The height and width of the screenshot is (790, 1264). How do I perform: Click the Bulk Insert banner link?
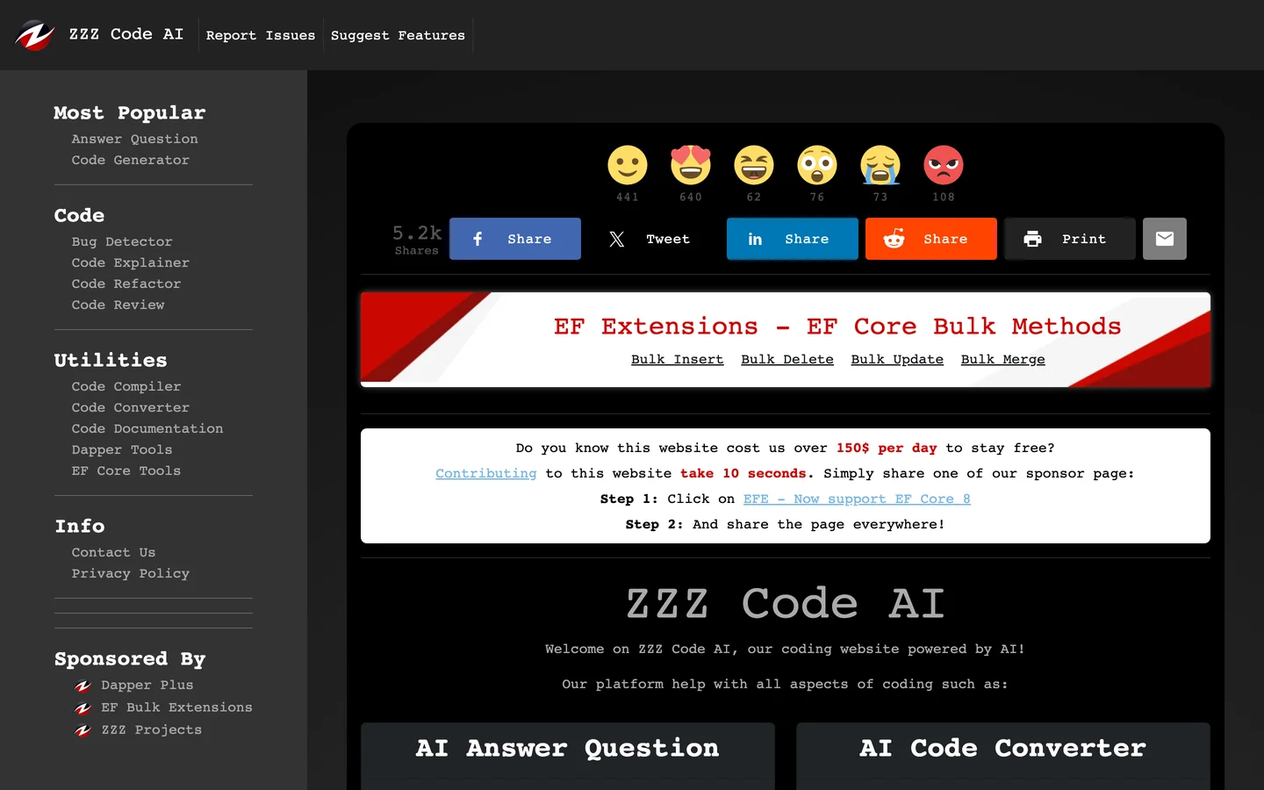tap(678, 359)
